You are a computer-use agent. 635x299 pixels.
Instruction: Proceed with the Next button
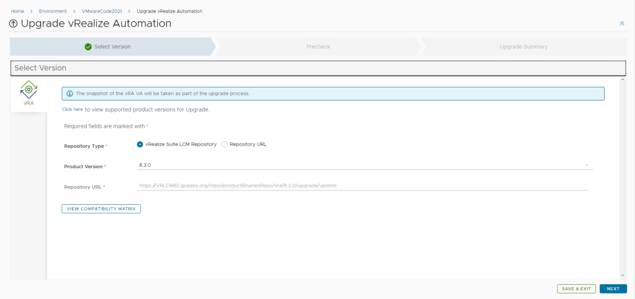coord(613,288)
